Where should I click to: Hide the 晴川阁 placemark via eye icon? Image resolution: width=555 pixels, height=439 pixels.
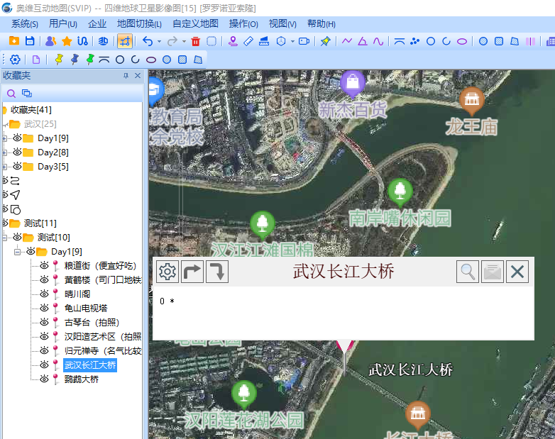[44, 294]
